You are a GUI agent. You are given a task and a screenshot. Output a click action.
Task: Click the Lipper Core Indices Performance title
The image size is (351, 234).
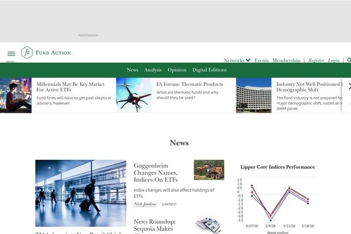pyautogui.click(x=277, y=167)
